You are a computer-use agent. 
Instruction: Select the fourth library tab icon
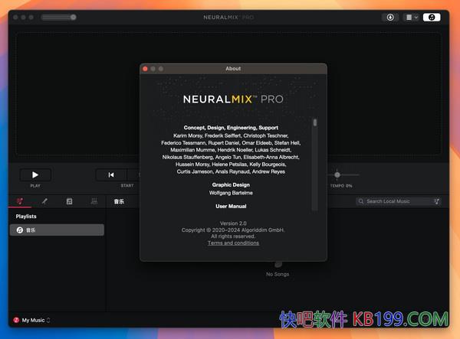pyautogui.click(x=94, y=201)
